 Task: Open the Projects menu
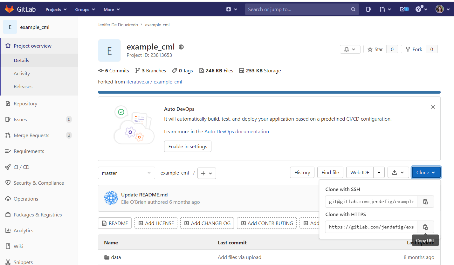pos(56,9)
